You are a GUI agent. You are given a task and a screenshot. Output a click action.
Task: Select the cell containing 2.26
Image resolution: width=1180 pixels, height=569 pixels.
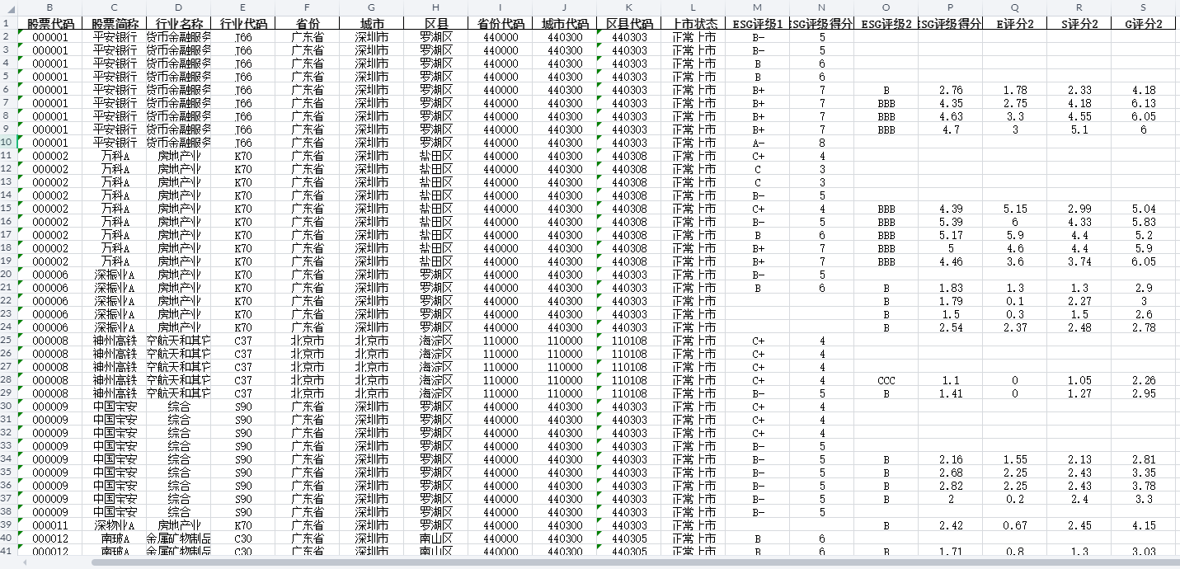pos(1144,380)
